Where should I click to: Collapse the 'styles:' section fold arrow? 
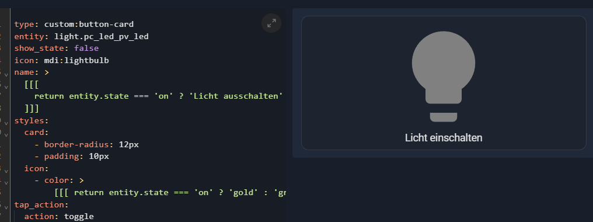pyautogui.click(x=6, y=123)
